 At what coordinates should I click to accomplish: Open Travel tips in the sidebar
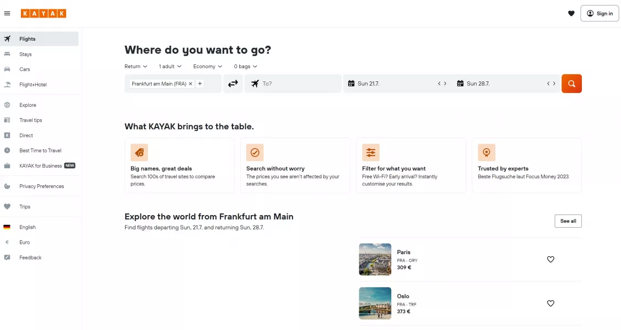pyautogui.click(x=39, y=120)
